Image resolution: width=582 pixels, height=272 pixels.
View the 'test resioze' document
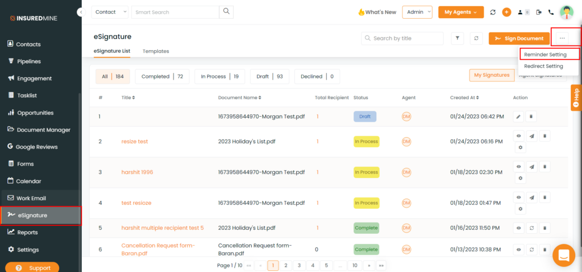point(518,197)
